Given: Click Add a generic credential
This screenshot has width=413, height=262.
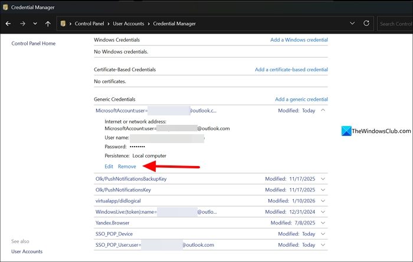Looking at the screenshot, I should coord(301,99).
